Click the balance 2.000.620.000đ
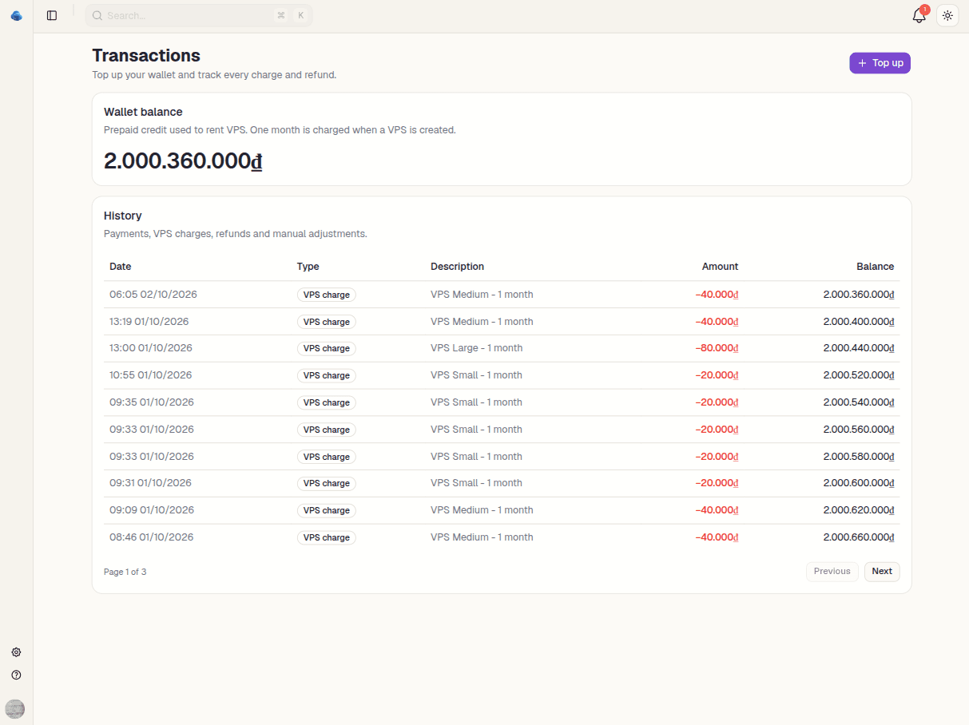This screenshot has width=969, height=725. pos(859,510)
